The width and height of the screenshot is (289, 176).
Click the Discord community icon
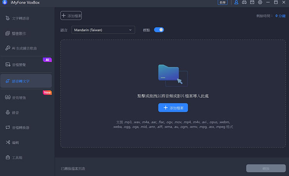(244, 3)
